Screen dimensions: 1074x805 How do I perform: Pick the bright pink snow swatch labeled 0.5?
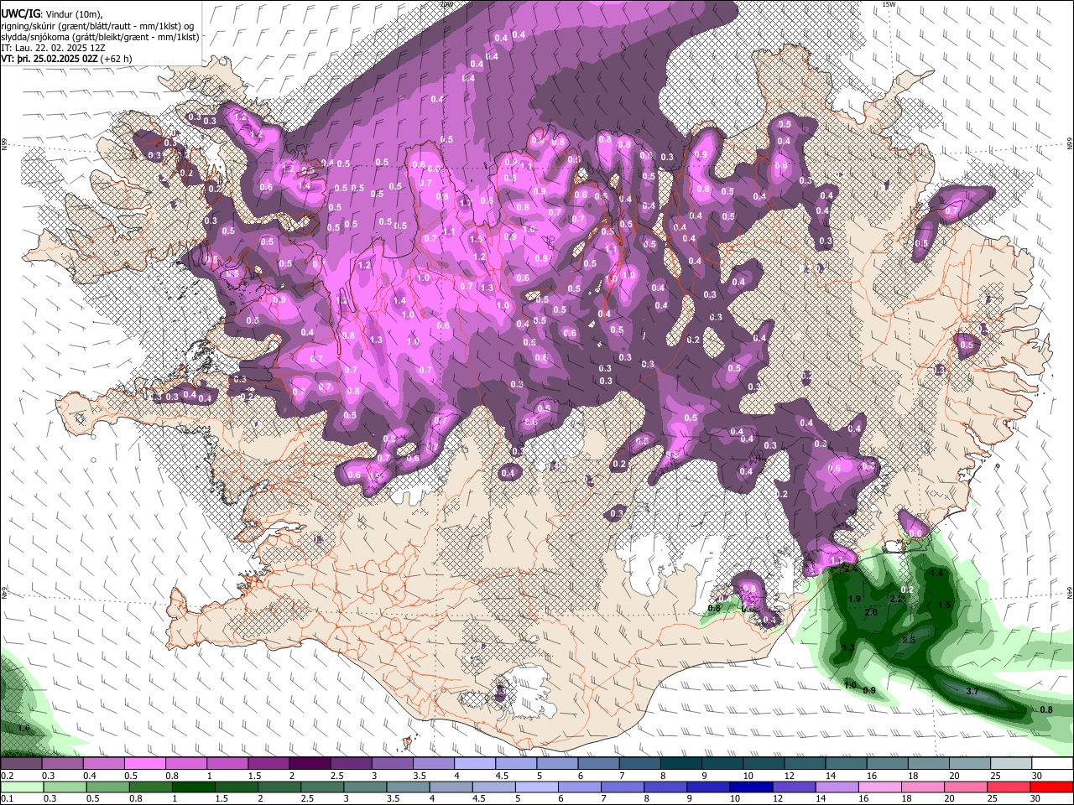[144, 764]
